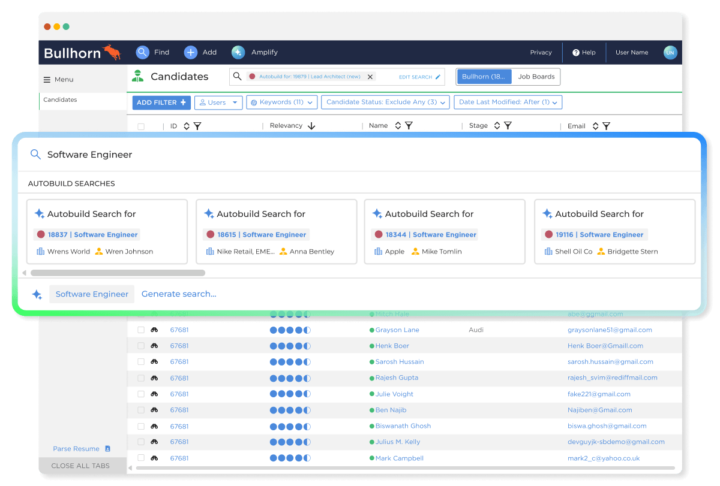Click the Edit Search pencil icon
Screen dimensions: 720x486
(438, 77)
